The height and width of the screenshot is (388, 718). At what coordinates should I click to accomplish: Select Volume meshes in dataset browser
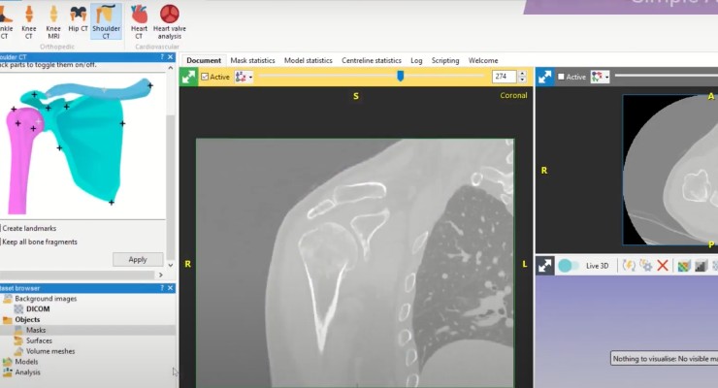tap(50, 351)
